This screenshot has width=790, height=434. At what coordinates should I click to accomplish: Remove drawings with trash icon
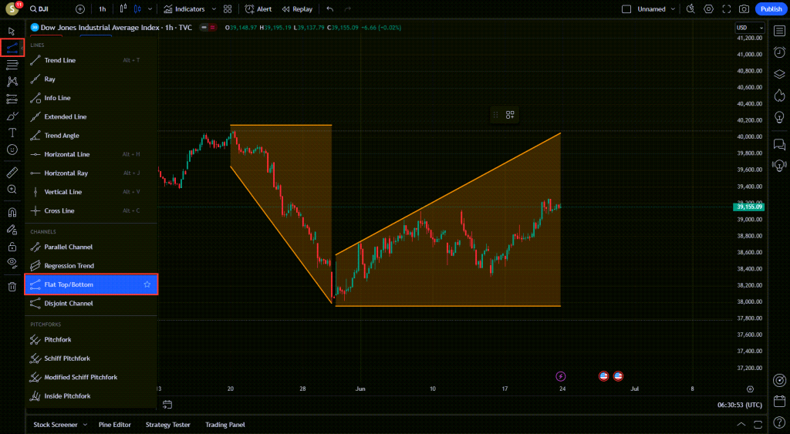pos(12,287)
